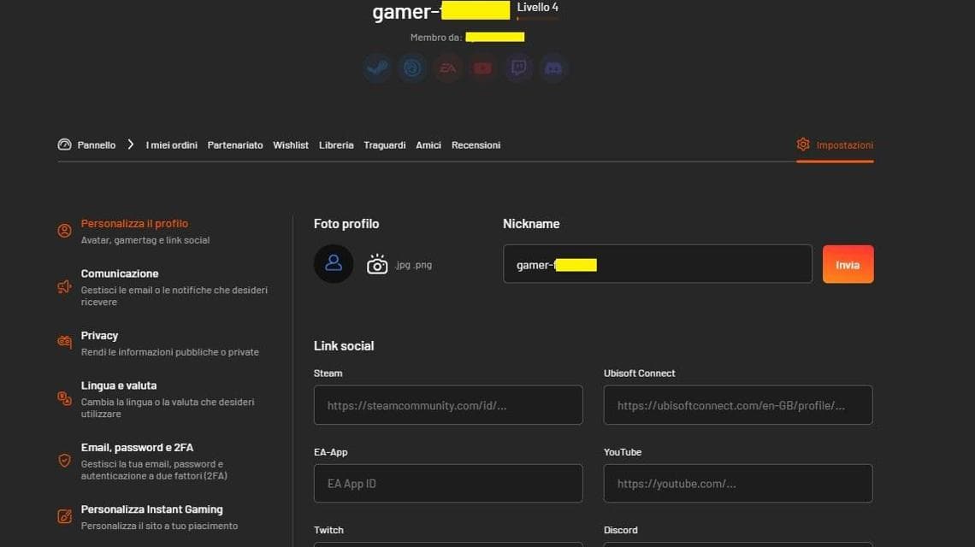
Task: Click the 'Discord' field label
Action: click(621, 530)
